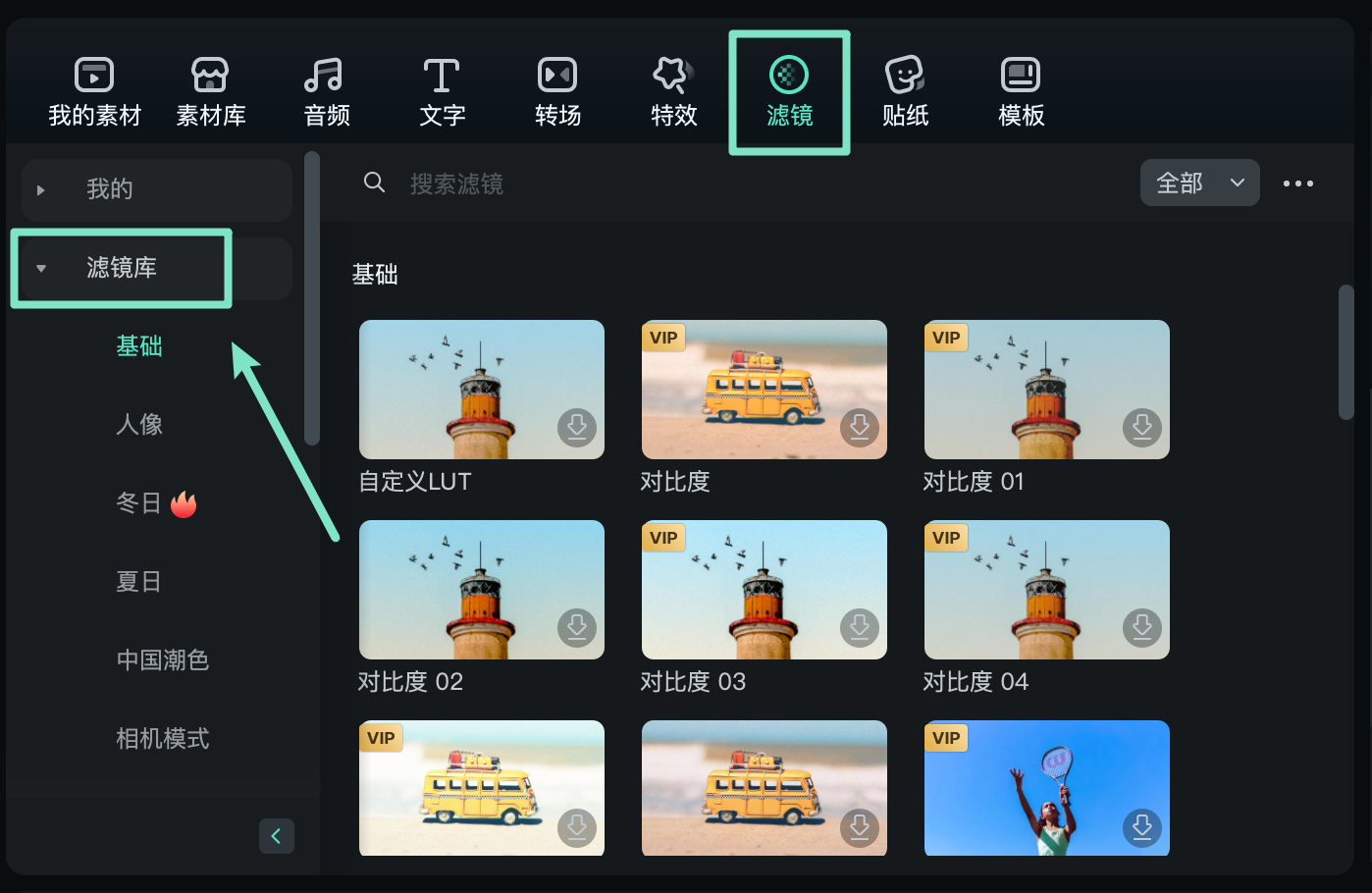Switch to the 素材库 media library

(210, 90)
